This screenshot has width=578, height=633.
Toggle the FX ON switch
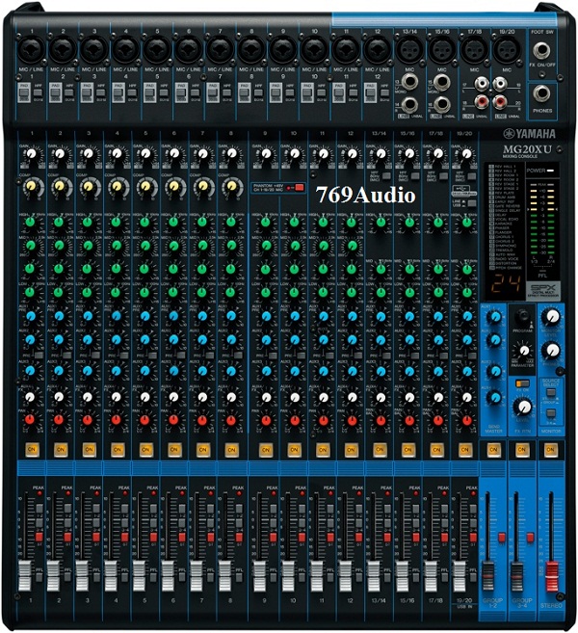click(x=522, y=383)
